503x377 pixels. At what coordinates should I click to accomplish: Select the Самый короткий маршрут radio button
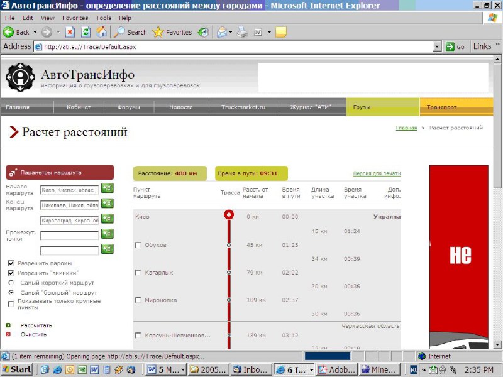(x=11, y=283)
